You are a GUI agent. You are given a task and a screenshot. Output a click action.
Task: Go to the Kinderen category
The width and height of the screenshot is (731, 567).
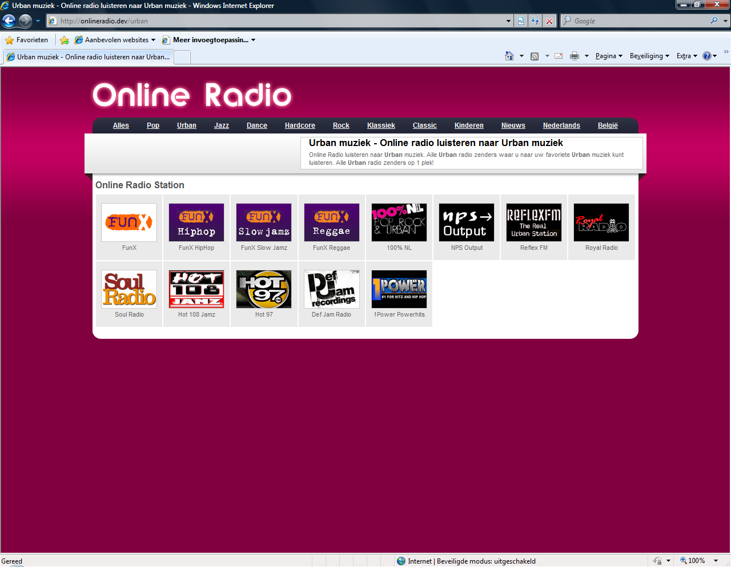click(469, 125)
